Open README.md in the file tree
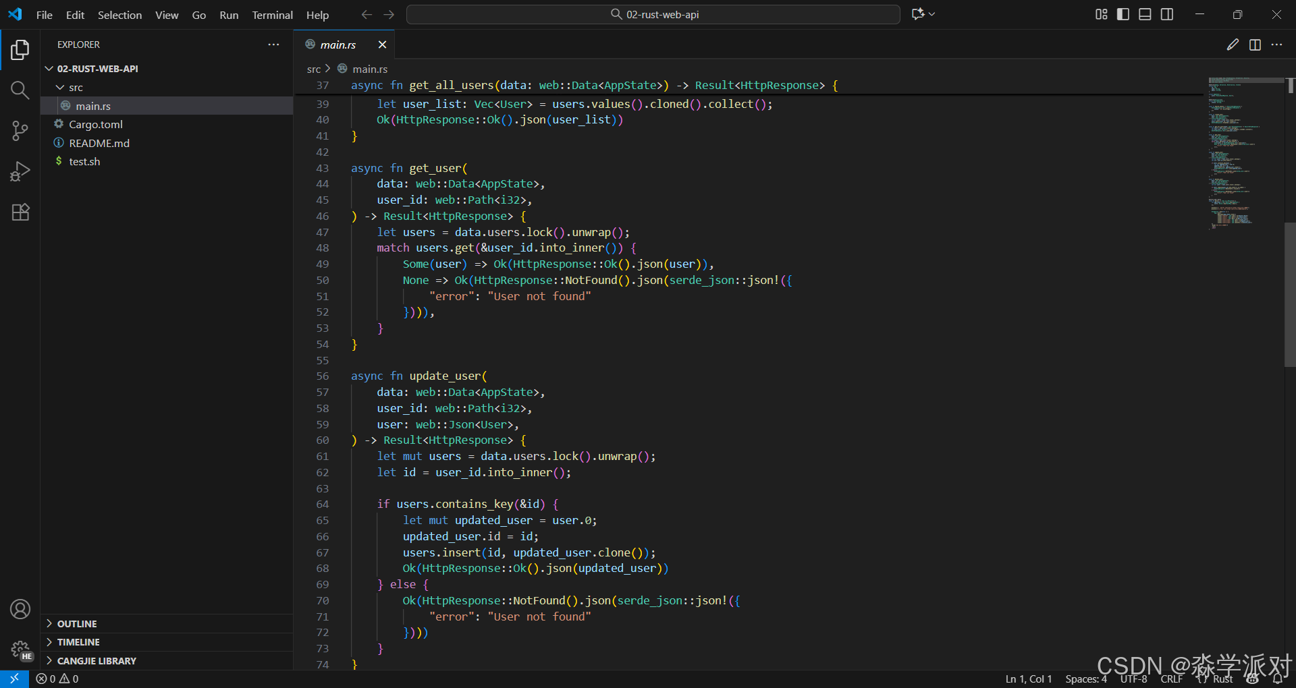 click(x=167, y=143)
